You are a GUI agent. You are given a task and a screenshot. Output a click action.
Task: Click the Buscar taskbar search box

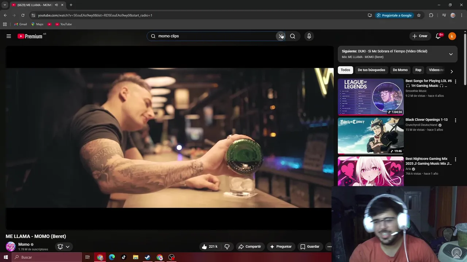tap(47, 257)
